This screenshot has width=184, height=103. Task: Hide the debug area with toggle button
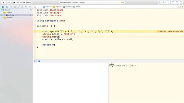tap(35, 61)
